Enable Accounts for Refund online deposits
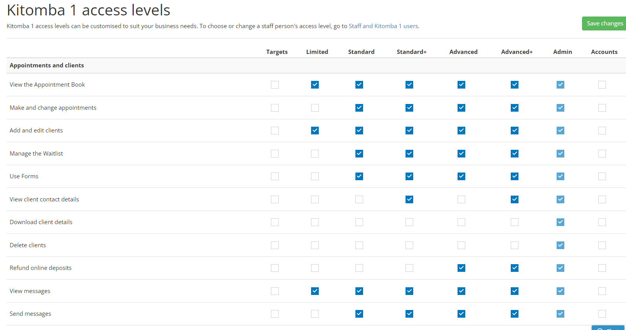 (x=602, y=268)
